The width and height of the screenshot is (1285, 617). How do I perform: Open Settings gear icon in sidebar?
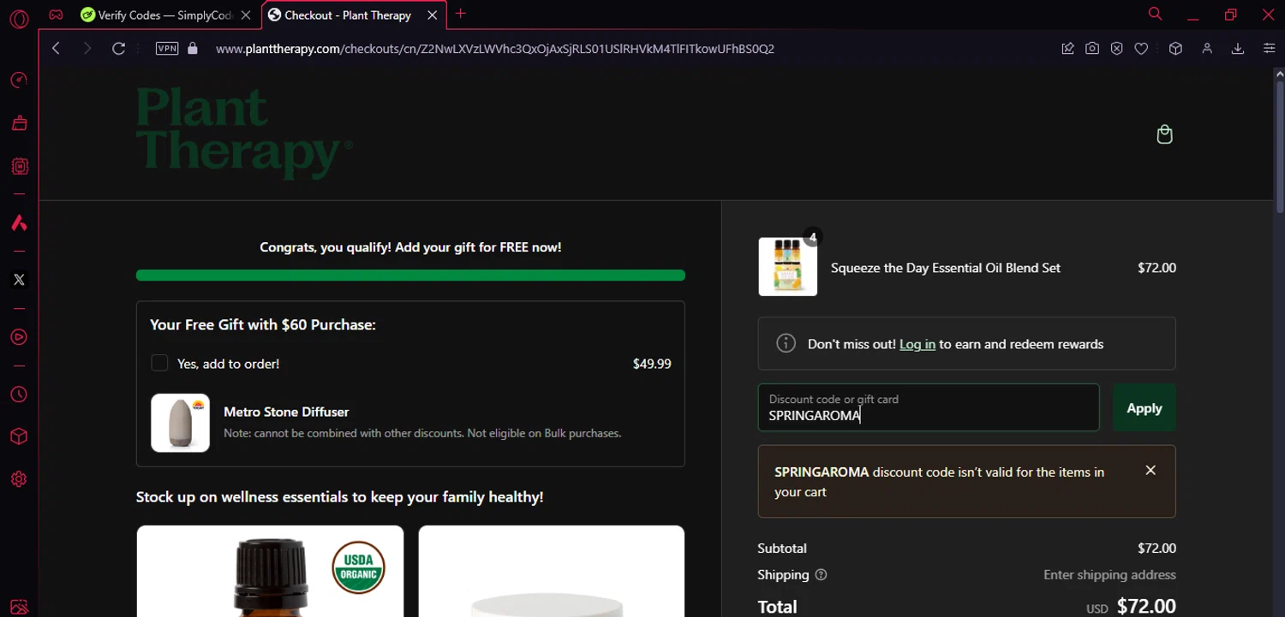[19, 479]
